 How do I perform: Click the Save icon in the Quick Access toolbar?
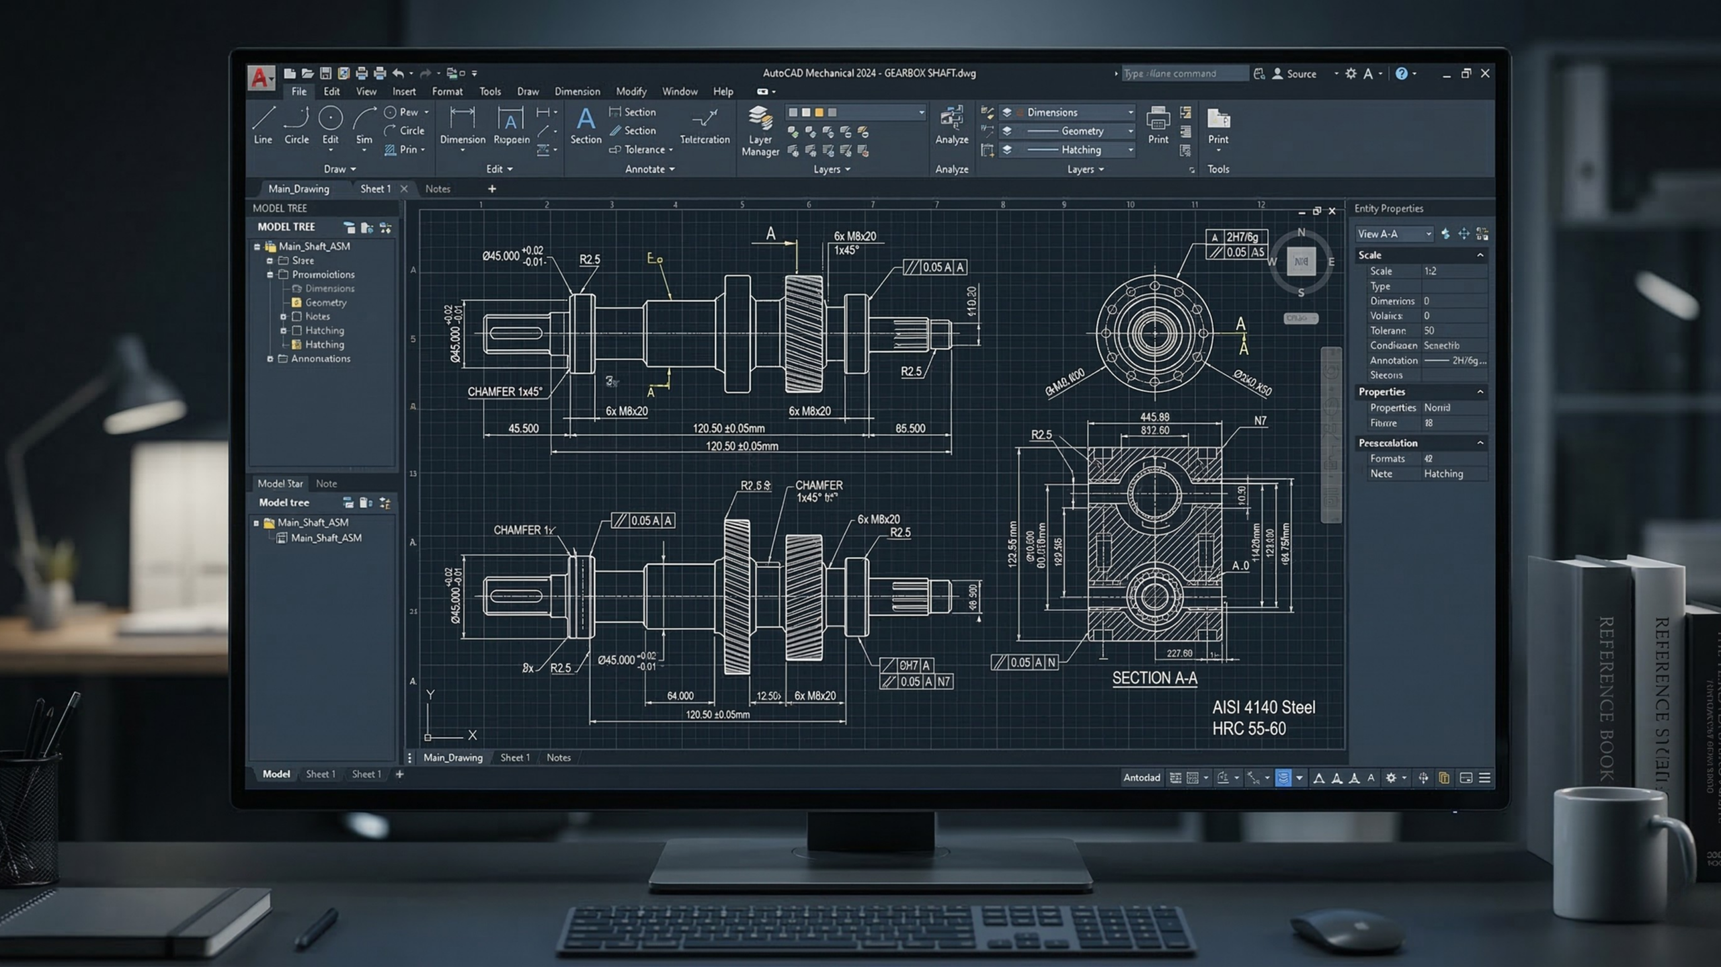point(325,73)
